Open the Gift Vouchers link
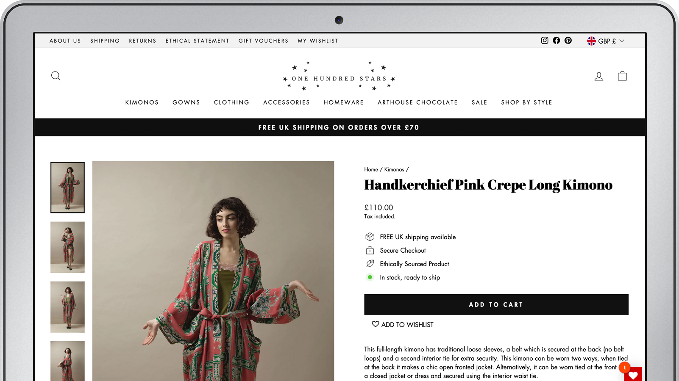This screenshot has height=381, width=679. [x=263, y=41]
